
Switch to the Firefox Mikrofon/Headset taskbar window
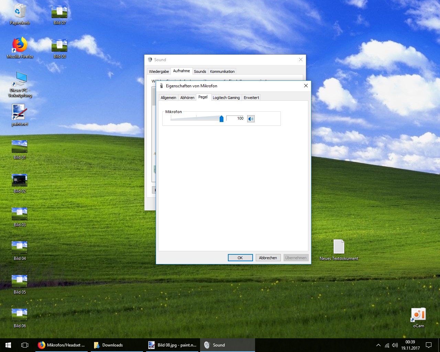[61, 345]
